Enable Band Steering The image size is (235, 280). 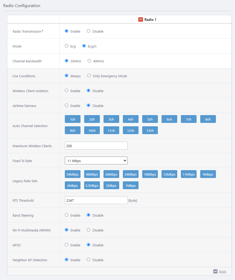tap(67, 215)
